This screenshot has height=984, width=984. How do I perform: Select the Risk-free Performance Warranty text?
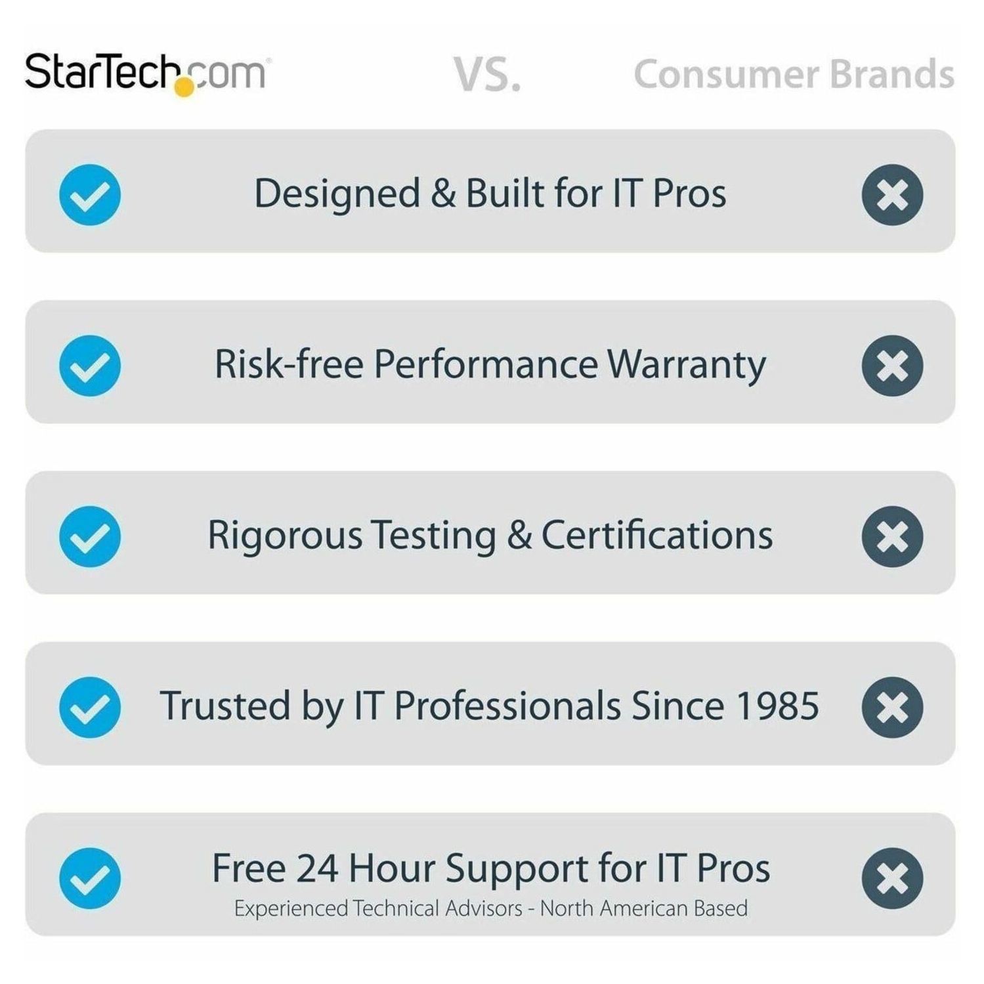(x=490, y=364)
